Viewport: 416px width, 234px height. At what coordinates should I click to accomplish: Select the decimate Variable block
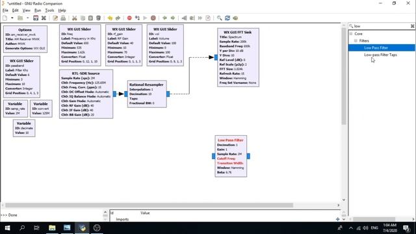point(24,128)
